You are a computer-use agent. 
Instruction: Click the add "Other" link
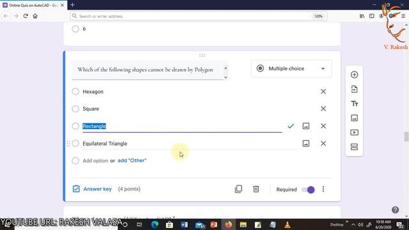click(x=132, y=160)
